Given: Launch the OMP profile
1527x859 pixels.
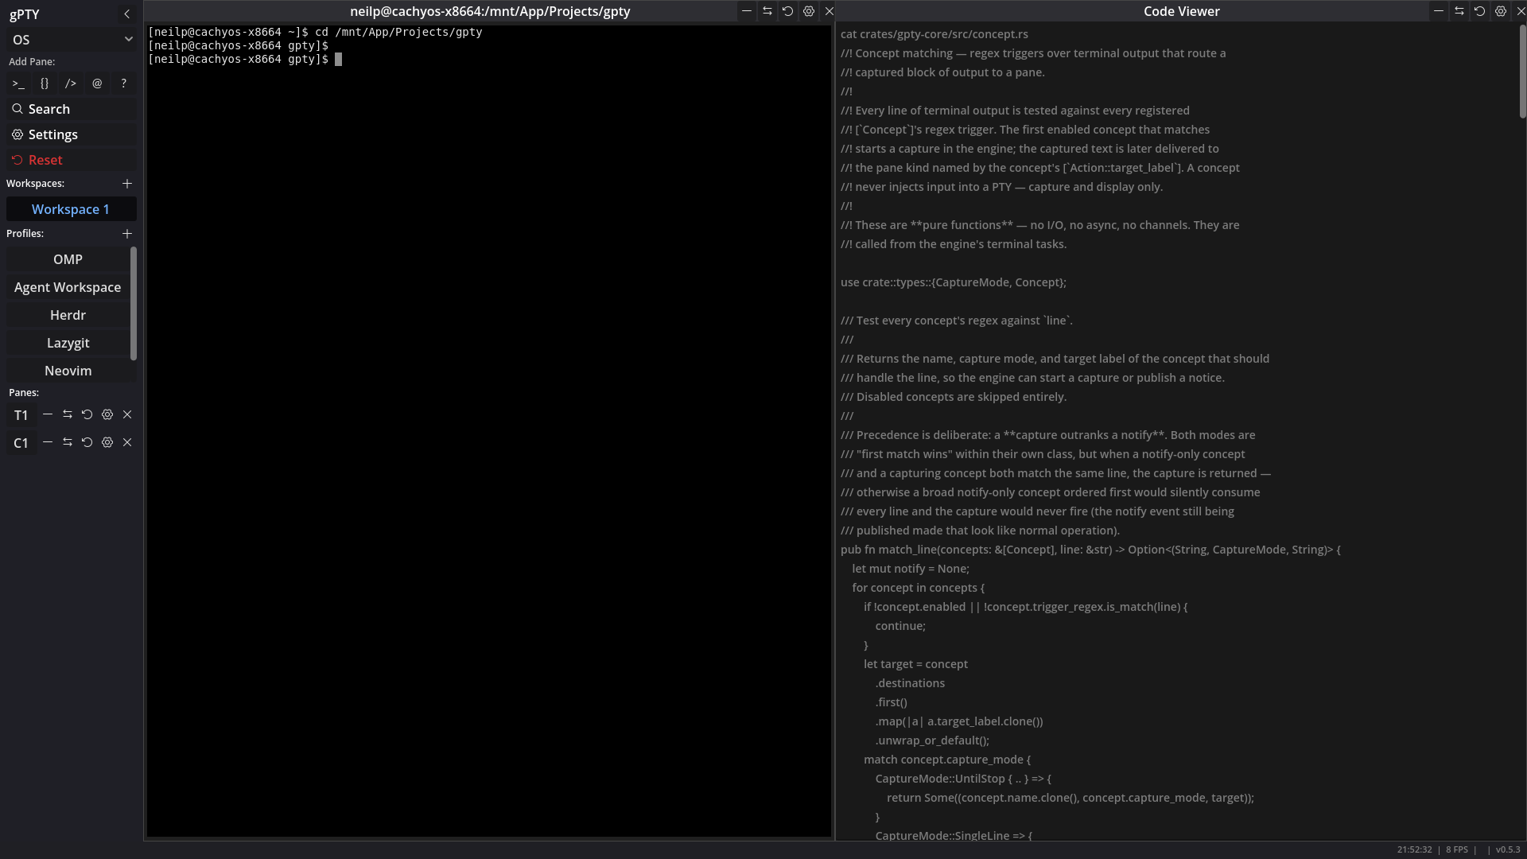Looking at the screenshot, I should [68, 259].
